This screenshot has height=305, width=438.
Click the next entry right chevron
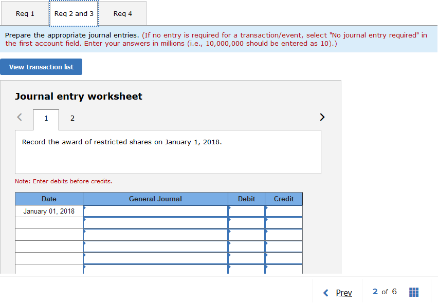tap(322, 117)
